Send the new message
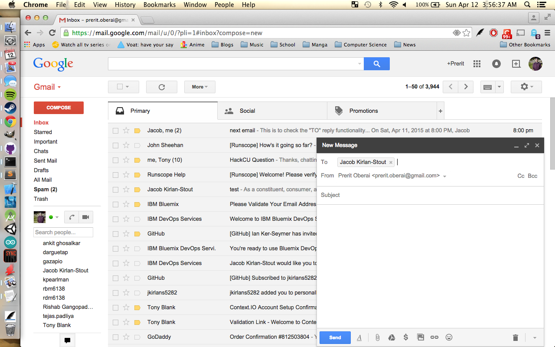Screen dimensions: 555x347 tap(335, 337)
